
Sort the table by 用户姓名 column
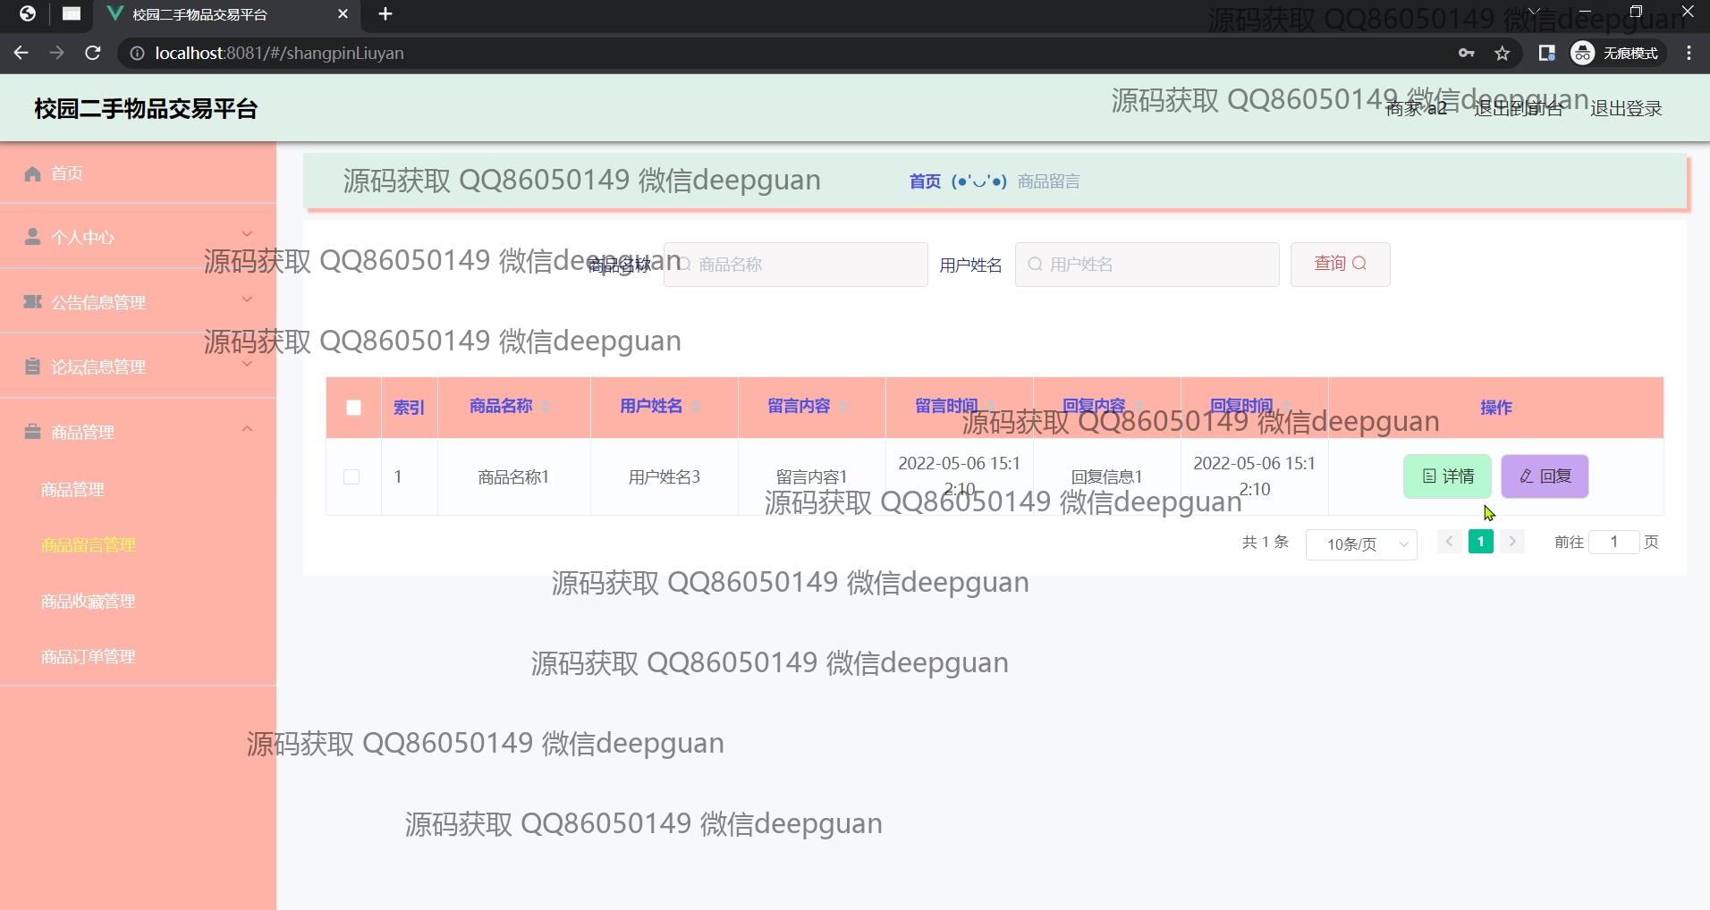coord(696,408)
